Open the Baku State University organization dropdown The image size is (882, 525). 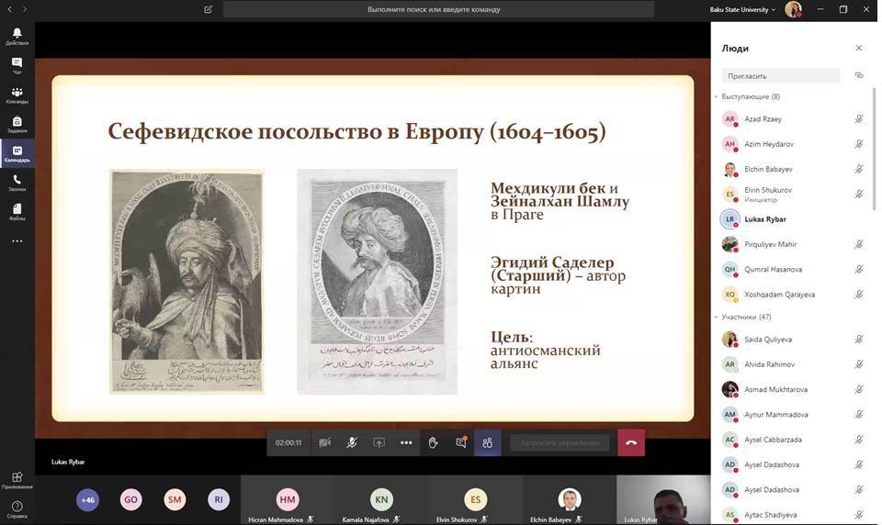(x=742, y=9)
